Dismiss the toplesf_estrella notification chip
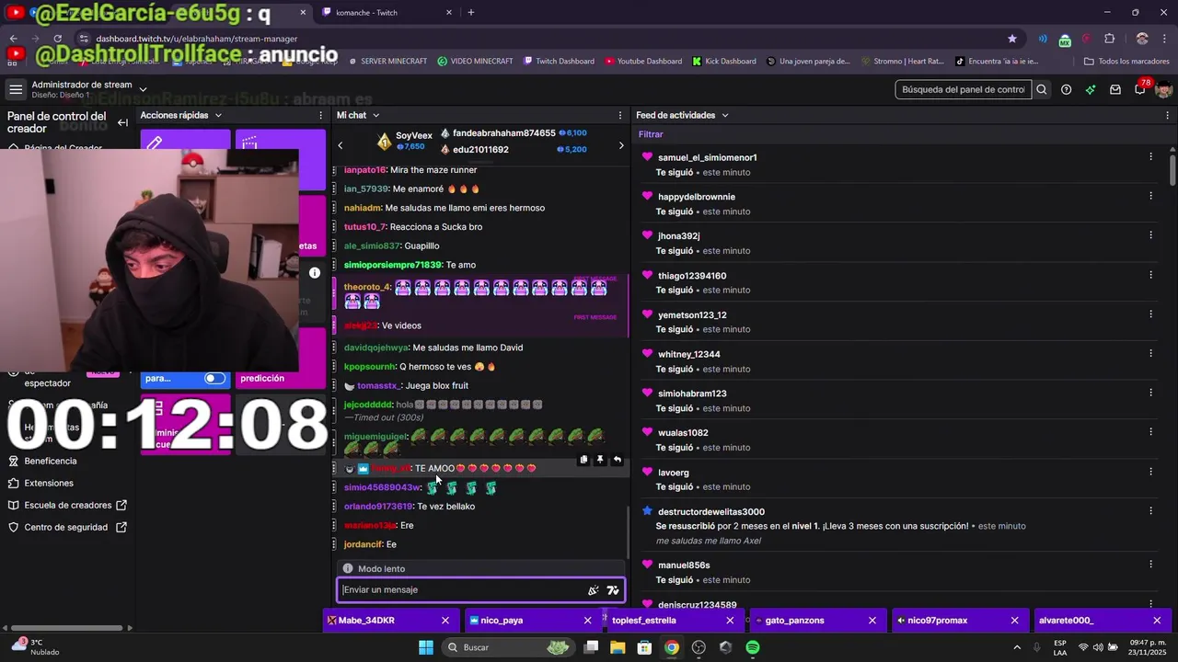This screenshot has height=662, width=1178. [730, 621]
